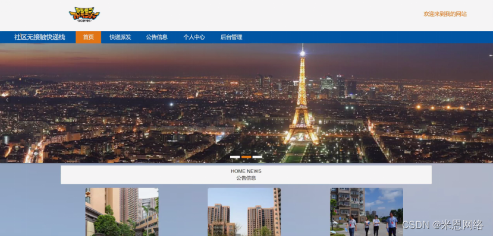Click the Eiffel Tower banner image
Screen dimensions: 493x236
[x=246, y=103]
